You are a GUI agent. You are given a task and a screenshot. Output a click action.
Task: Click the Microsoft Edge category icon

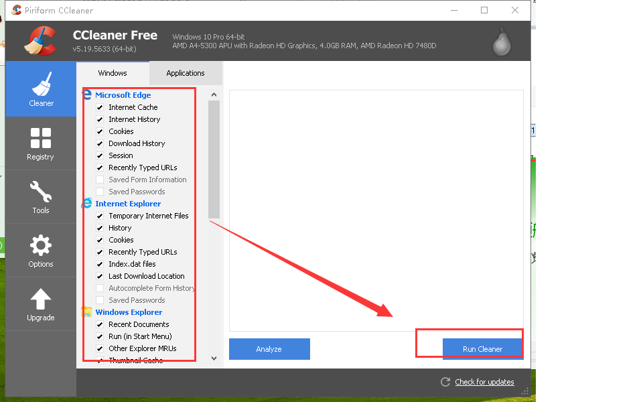pos(87,94)
